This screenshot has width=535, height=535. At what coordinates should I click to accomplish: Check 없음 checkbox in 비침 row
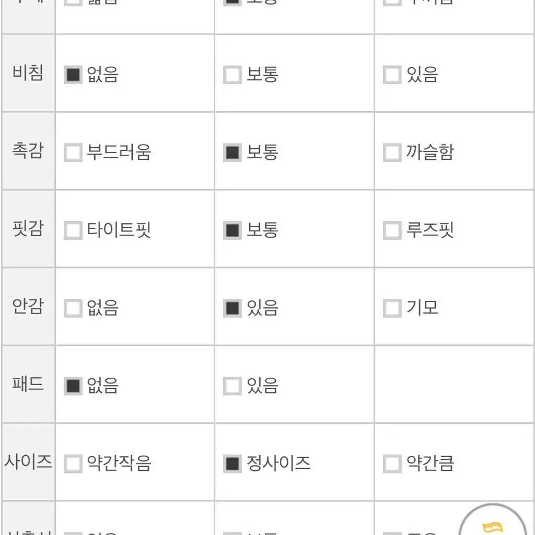point(73,75)
